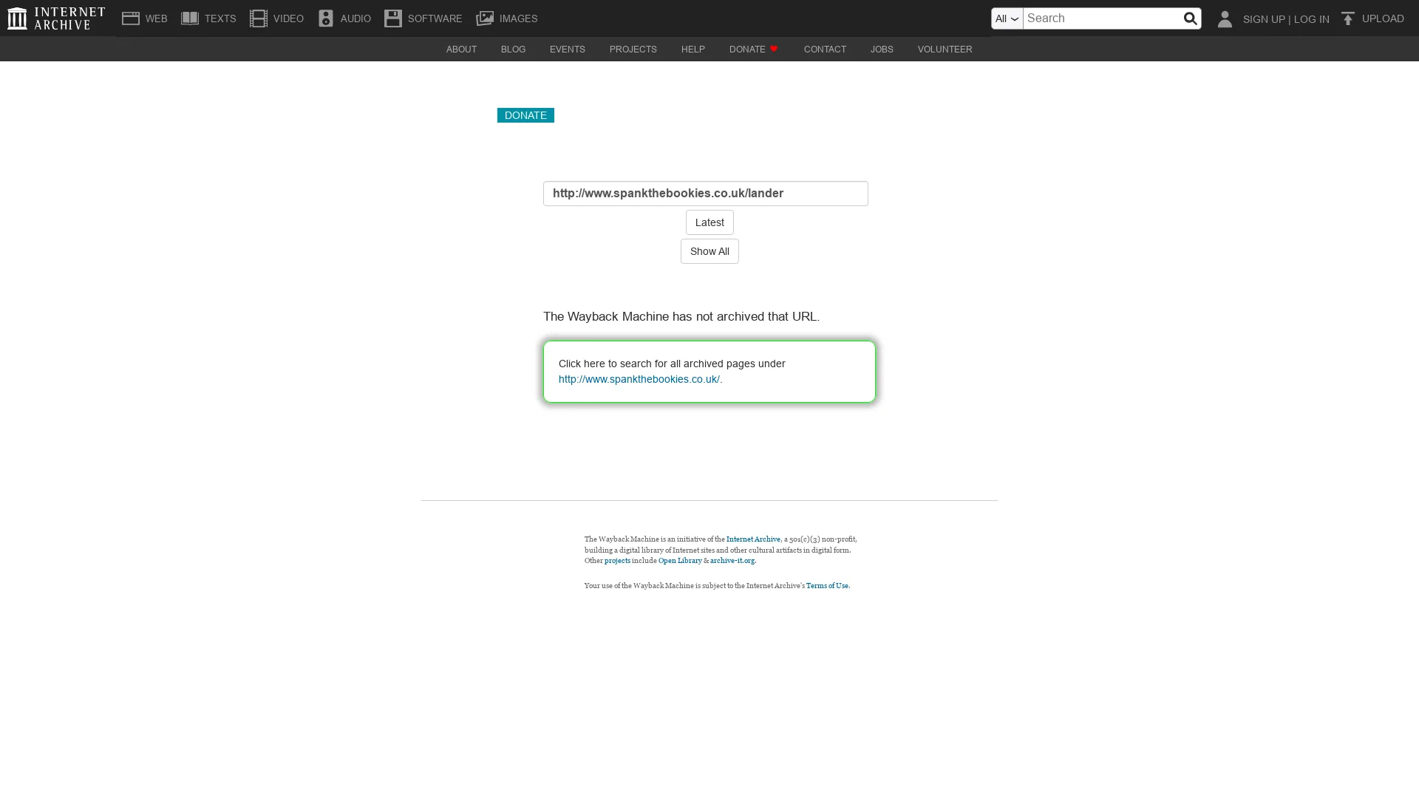Click the Software floppy disk icon
The width and height of the screenshot is (1419, 798).
[x=393, y=18]
